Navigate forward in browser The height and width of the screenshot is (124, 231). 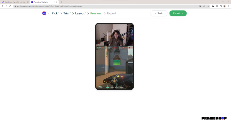[x=6, y=6]
